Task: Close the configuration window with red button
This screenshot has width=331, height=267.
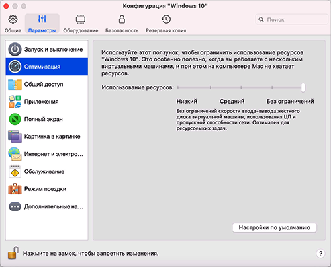Action: 6,6
